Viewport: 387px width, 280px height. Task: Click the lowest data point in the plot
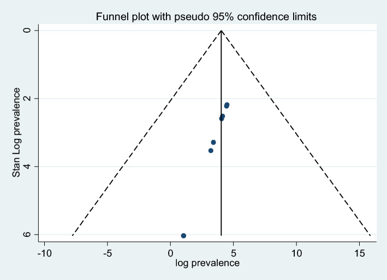183,235
